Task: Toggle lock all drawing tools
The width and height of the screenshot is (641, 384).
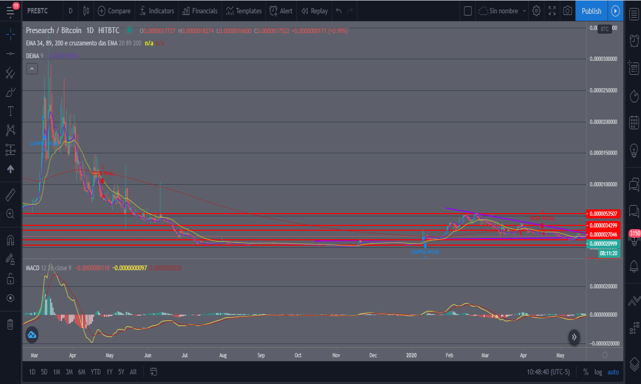Action: [x=10, y=278]
